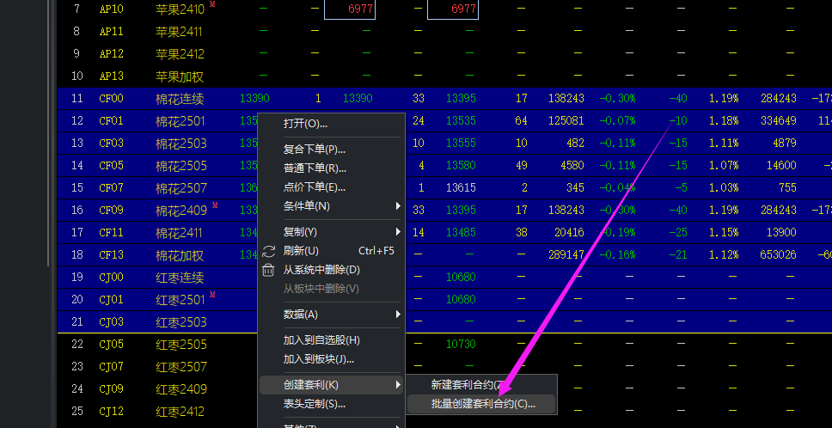Image resolution: width=832 pixels, height=428 pixels.
Task: Expand the 数据(A) submenu arrow
Action: (x=398, y=315)
